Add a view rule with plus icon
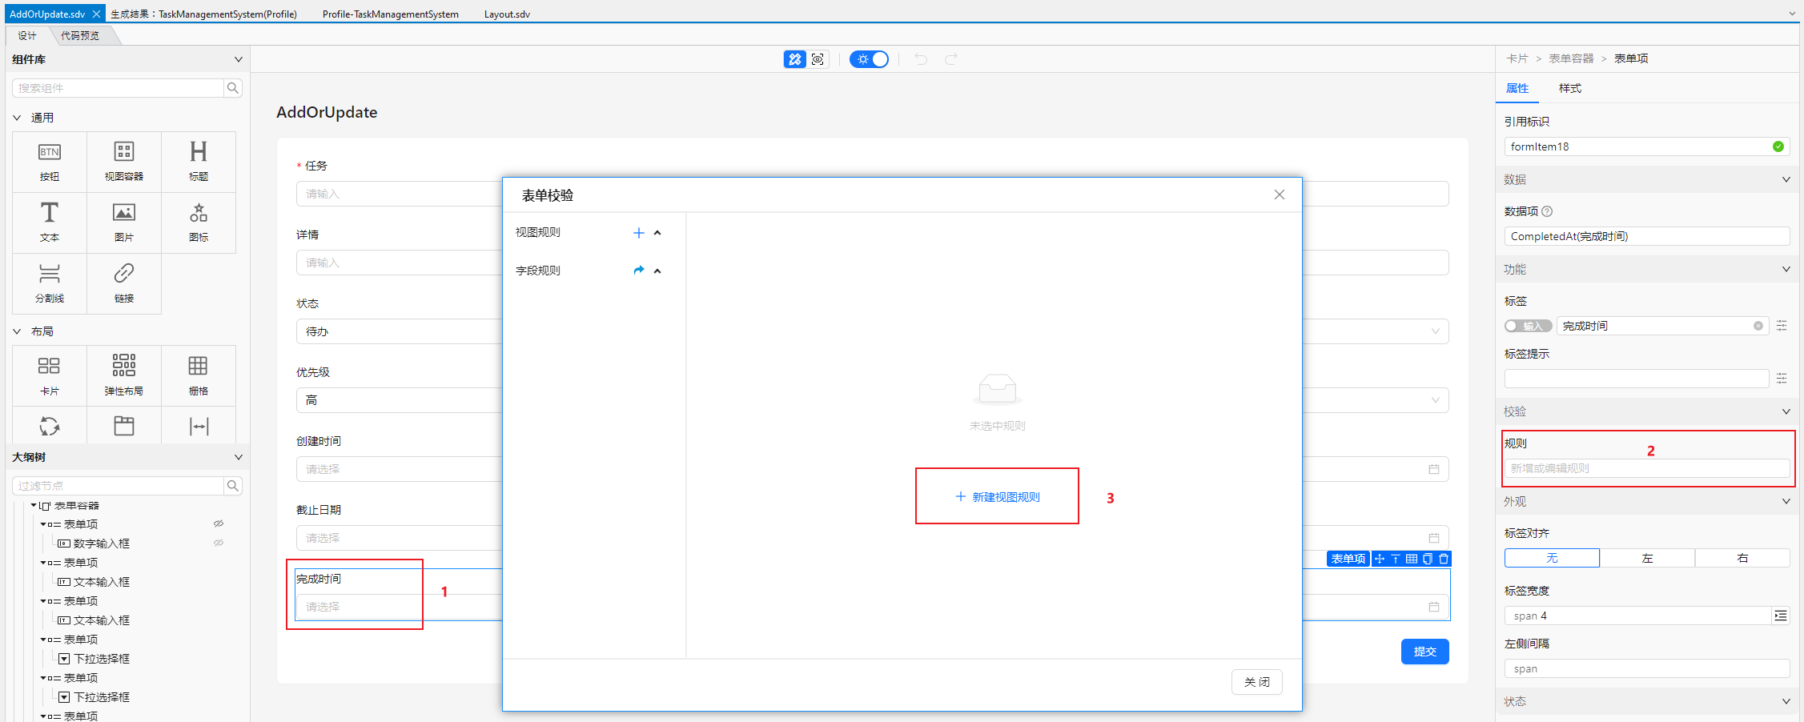This screenshot has height=722, width=1804. [x=638, y=233]
